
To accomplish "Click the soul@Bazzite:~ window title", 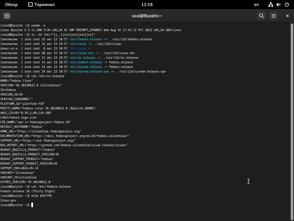I will click(147, 16).
